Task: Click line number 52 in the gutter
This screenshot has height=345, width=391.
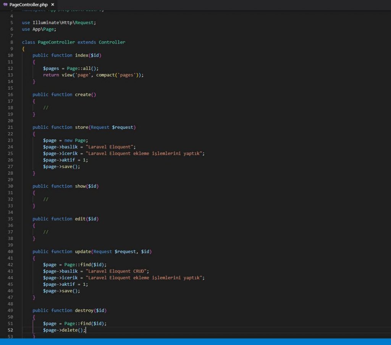Action: point(10,330)
